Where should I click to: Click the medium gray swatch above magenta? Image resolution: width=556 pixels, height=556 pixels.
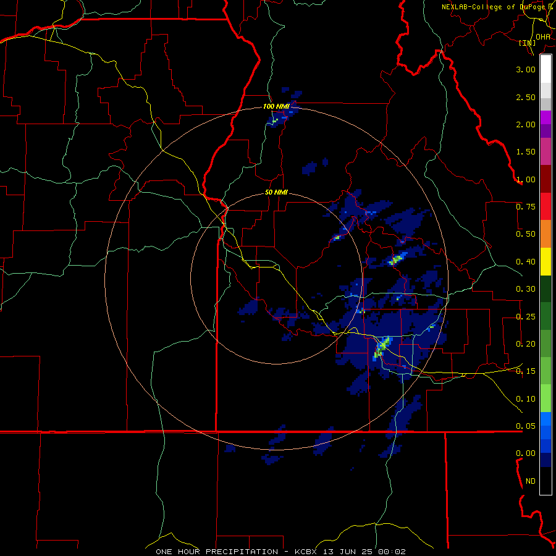pyautogui.click(x=545, y=104)
